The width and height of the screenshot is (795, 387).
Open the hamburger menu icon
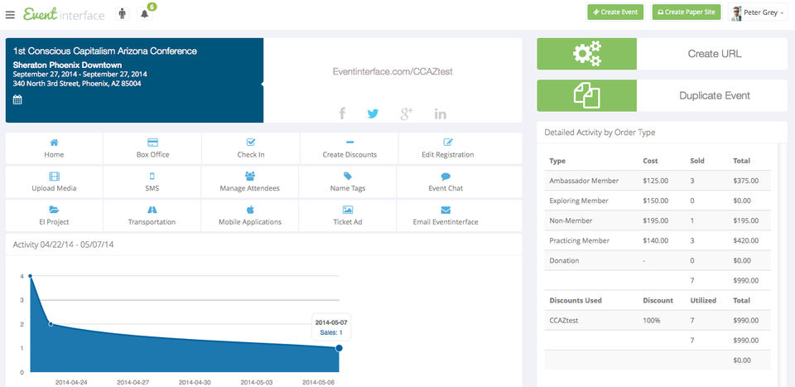pyautogui.click(x=10, y=14)
